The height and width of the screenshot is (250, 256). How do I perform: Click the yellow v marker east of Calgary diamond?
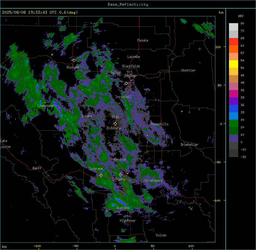127,173
